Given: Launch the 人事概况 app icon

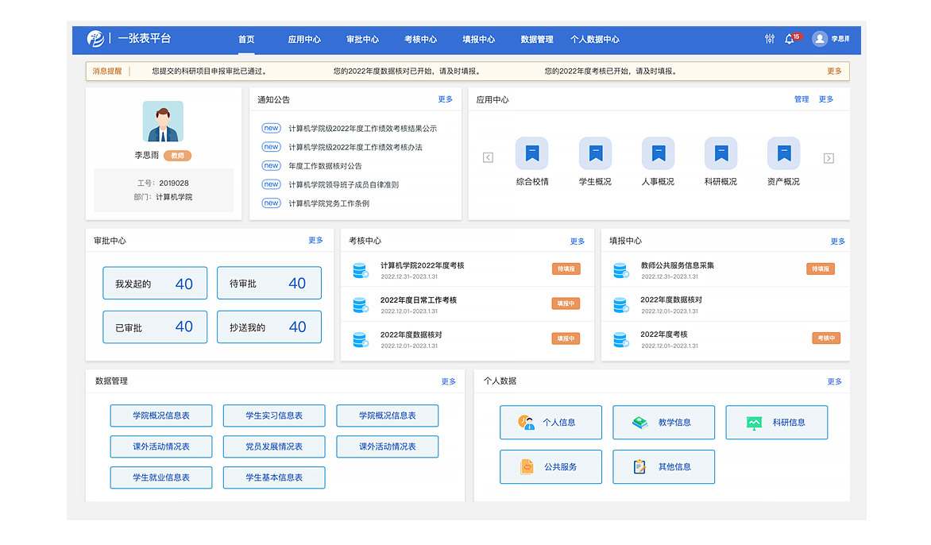Looking at the screenshot, I should [x=658, y=153].
